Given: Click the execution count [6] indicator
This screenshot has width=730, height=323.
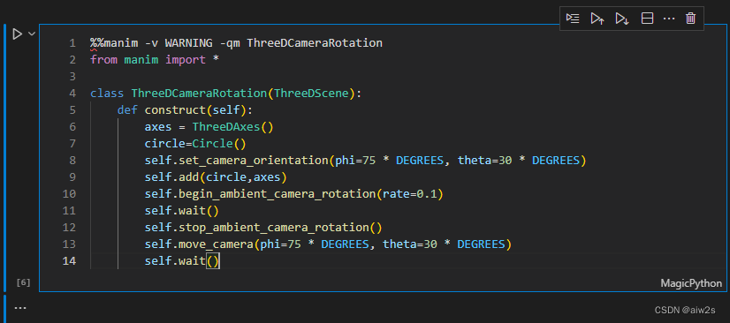Looking at the screenshot, I should tap(23, 282).
